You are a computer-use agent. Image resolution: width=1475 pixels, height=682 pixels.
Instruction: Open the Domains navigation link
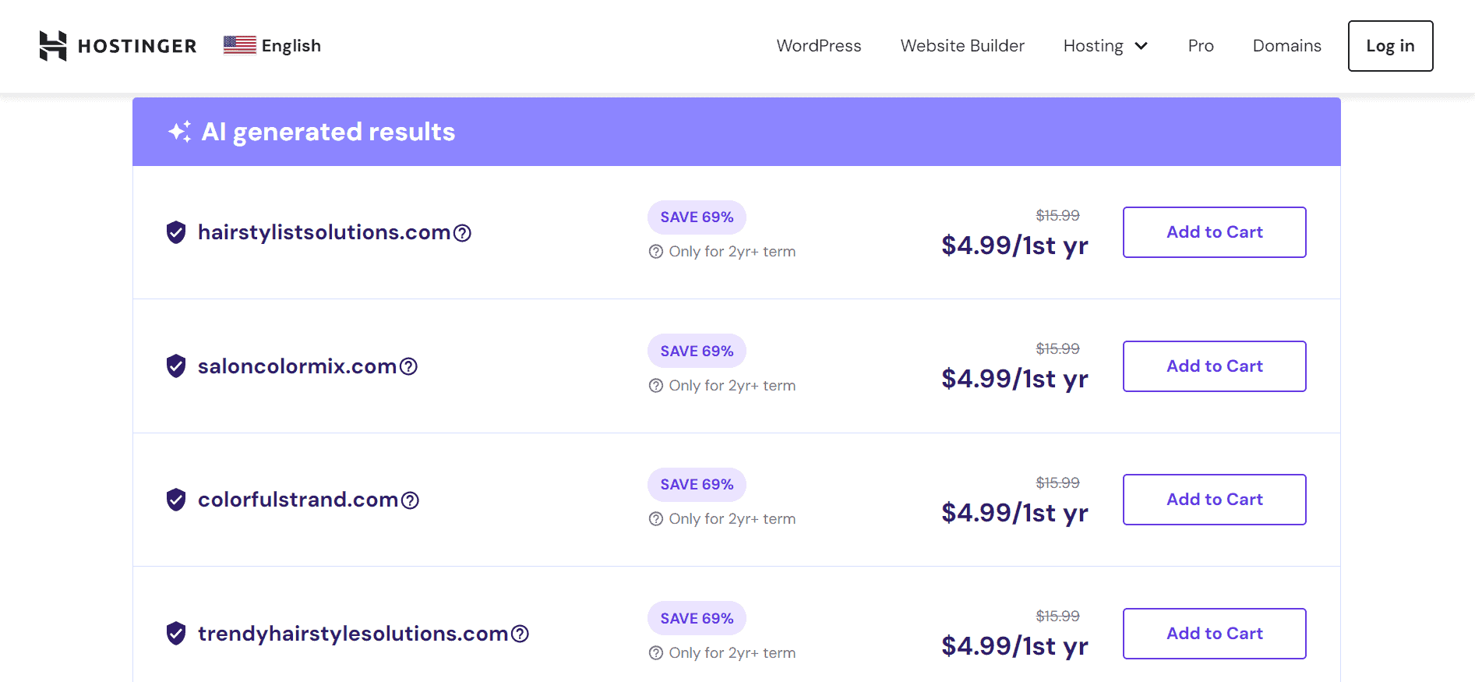click(1286, 46)
